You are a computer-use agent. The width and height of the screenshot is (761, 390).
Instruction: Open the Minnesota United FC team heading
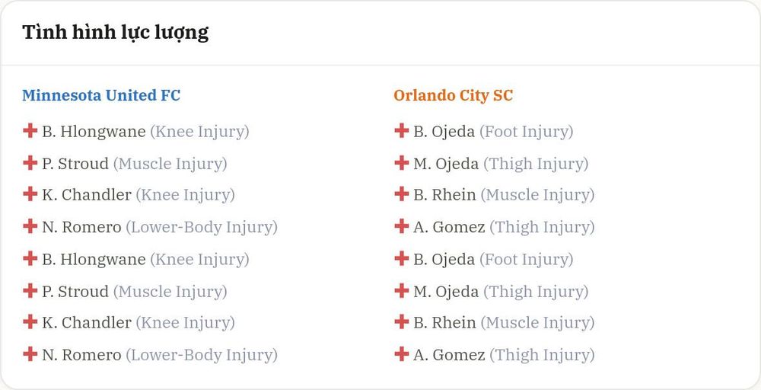point(101,95)
